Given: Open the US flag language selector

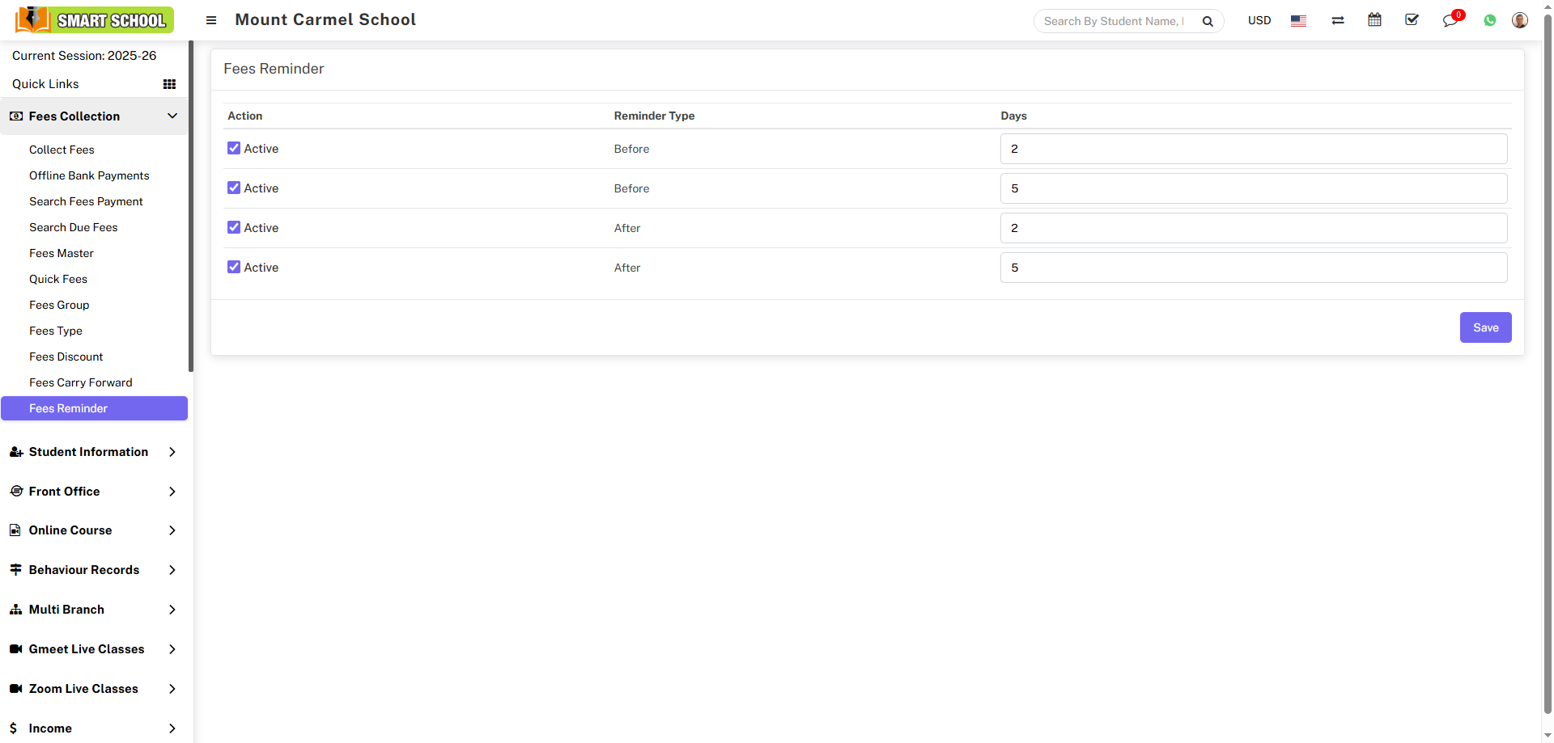Looking at the screenshot, I should pos(1298,21).
